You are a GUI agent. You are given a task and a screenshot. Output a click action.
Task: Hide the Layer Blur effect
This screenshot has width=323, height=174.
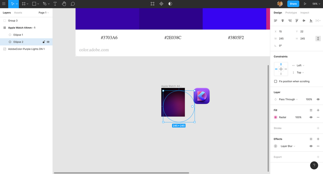click(311, 146)
